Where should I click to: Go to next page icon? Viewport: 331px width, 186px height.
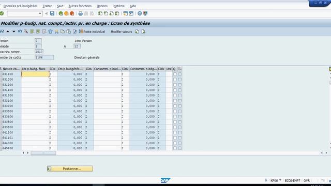112,13
